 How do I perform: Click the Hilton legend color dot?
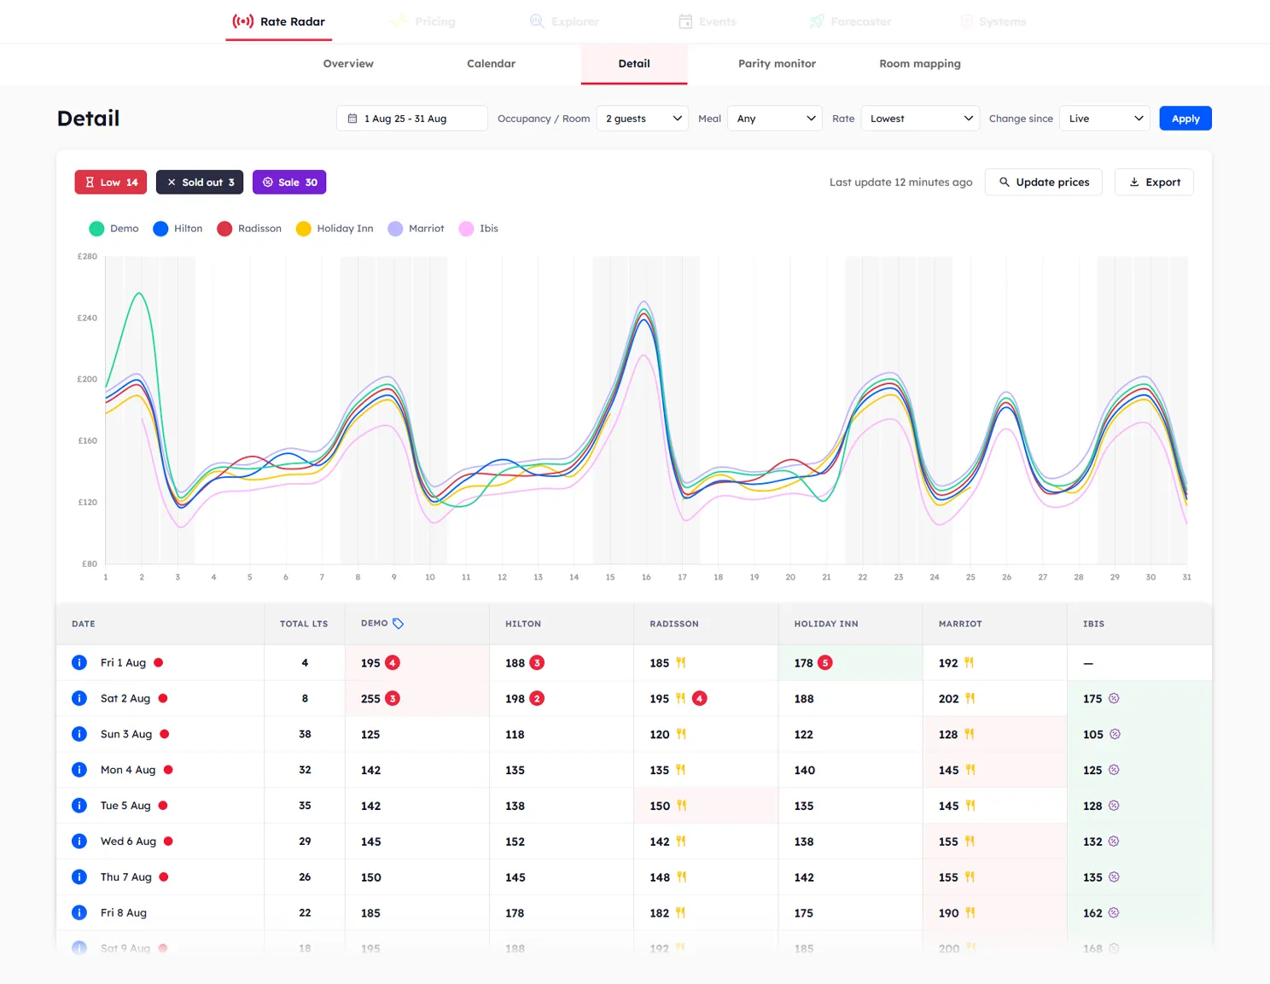[159, 228]
